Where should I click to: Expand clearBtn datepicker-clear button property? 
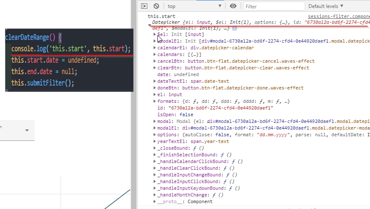pyautogui.click(x=154, y=68)
